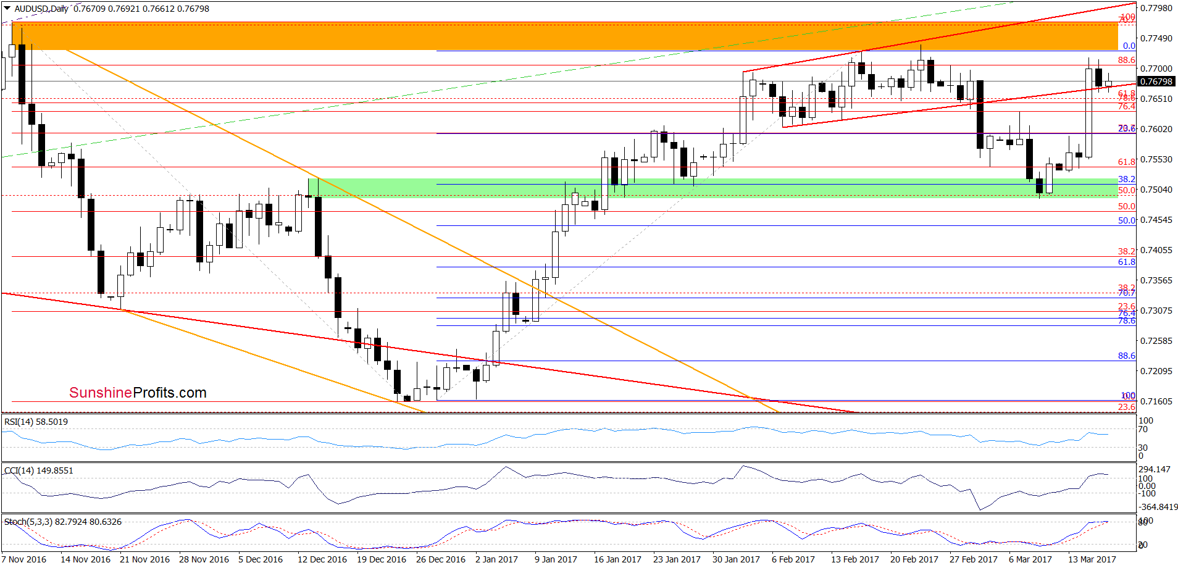Image resolution: width=1178 pixels, height=568 pixels.
Task: Click the 6 Mar 2017 date label
Action: click(1030, 559)
